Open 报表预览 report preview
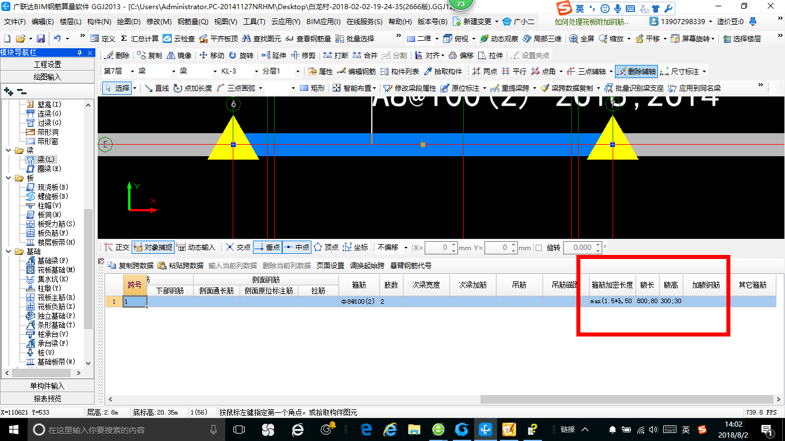The width and height of the screenshot is (785, 441). (x=47, y=399)
